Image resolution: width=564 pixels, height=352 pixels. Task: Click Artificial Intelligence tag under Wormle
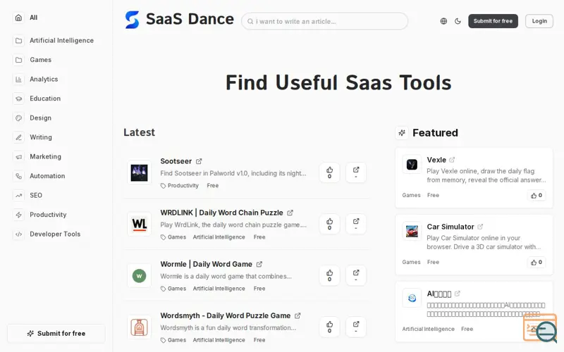point(219,289)
